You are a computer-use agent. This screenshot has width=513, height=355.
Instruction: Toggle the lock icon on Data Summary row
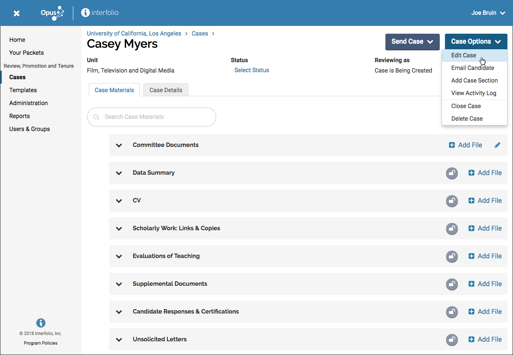pos(452,173)
